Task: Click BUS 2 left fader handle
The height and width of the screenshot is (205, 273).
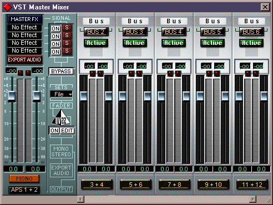Action: 84,96
